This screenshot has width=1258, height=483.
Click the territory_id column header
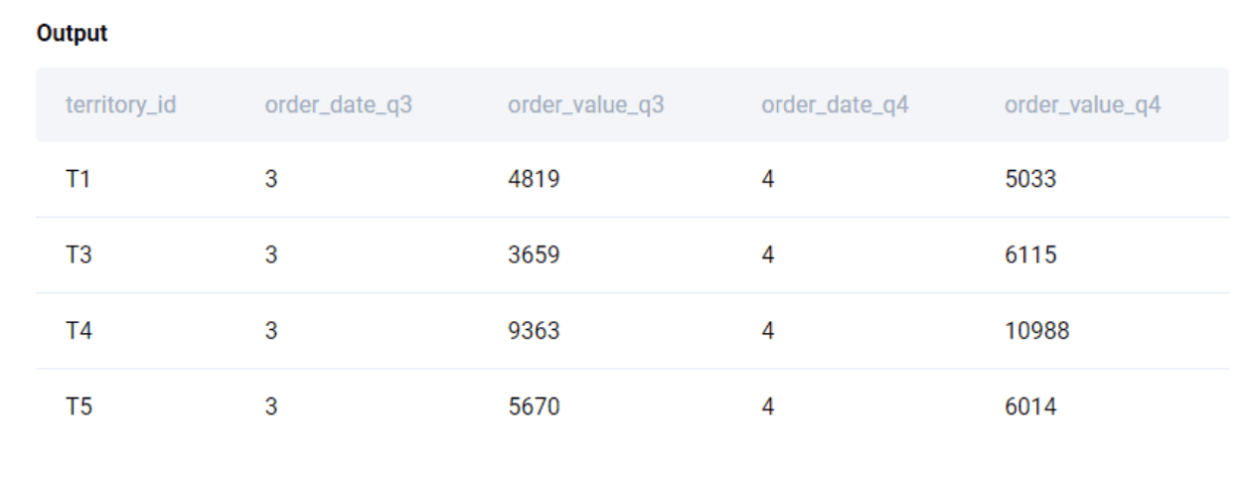[x=120, y=104]
